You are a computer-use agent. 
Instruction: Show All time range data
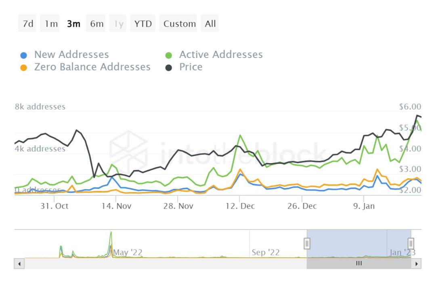pos(210,24)
